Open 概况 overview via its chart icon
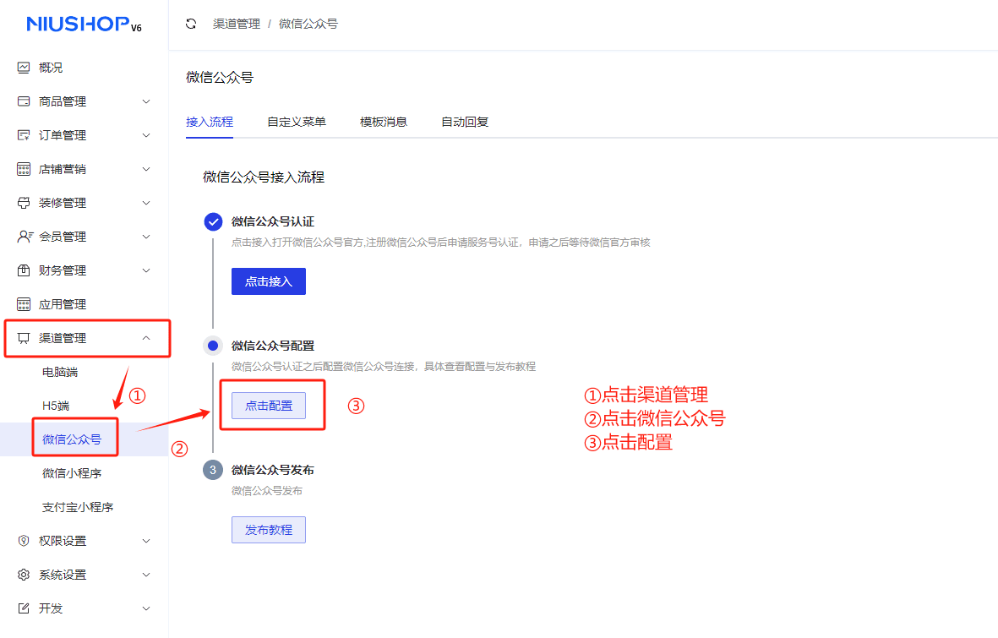The image size is (998, 638). (x=24, y=68)
